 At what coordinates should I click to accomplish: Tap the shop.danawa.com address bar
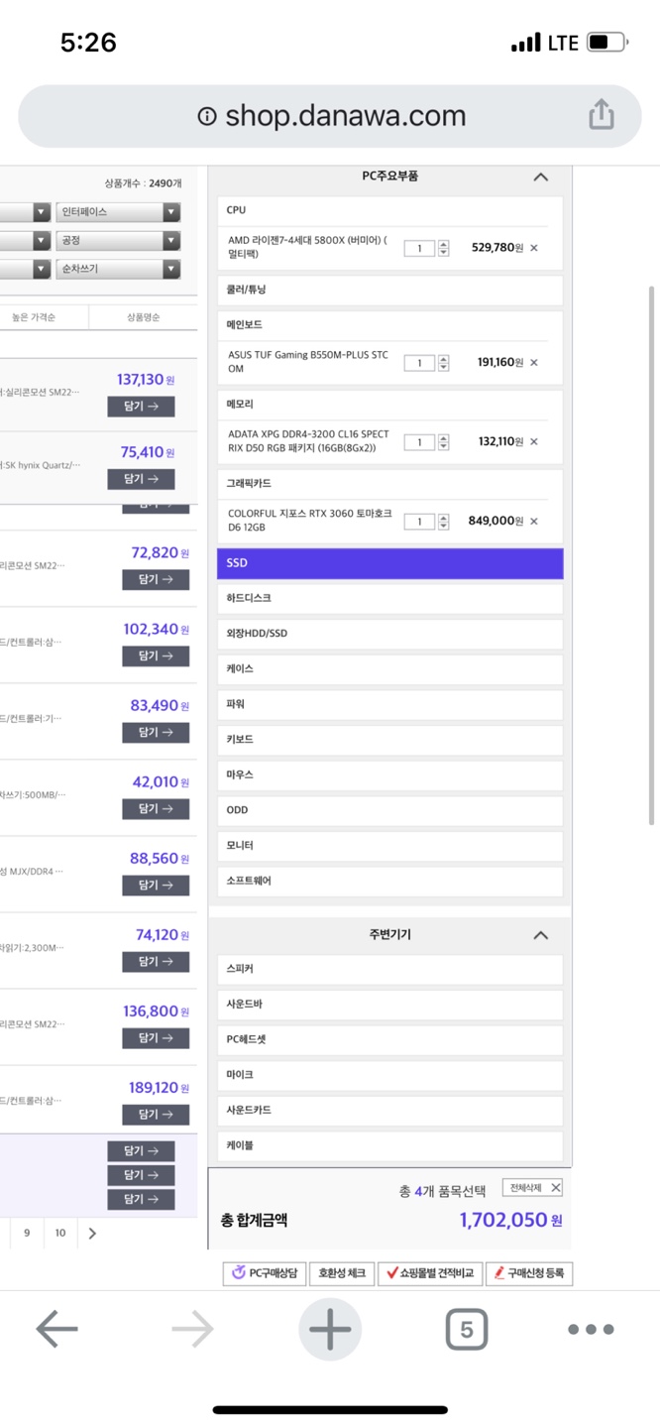pyautogui.click(x=330, y=116)
